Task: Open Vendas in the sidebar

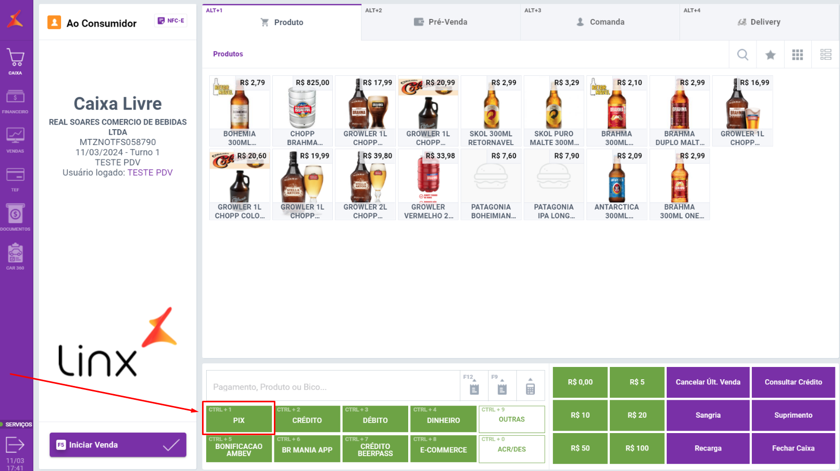Action: 15,140
